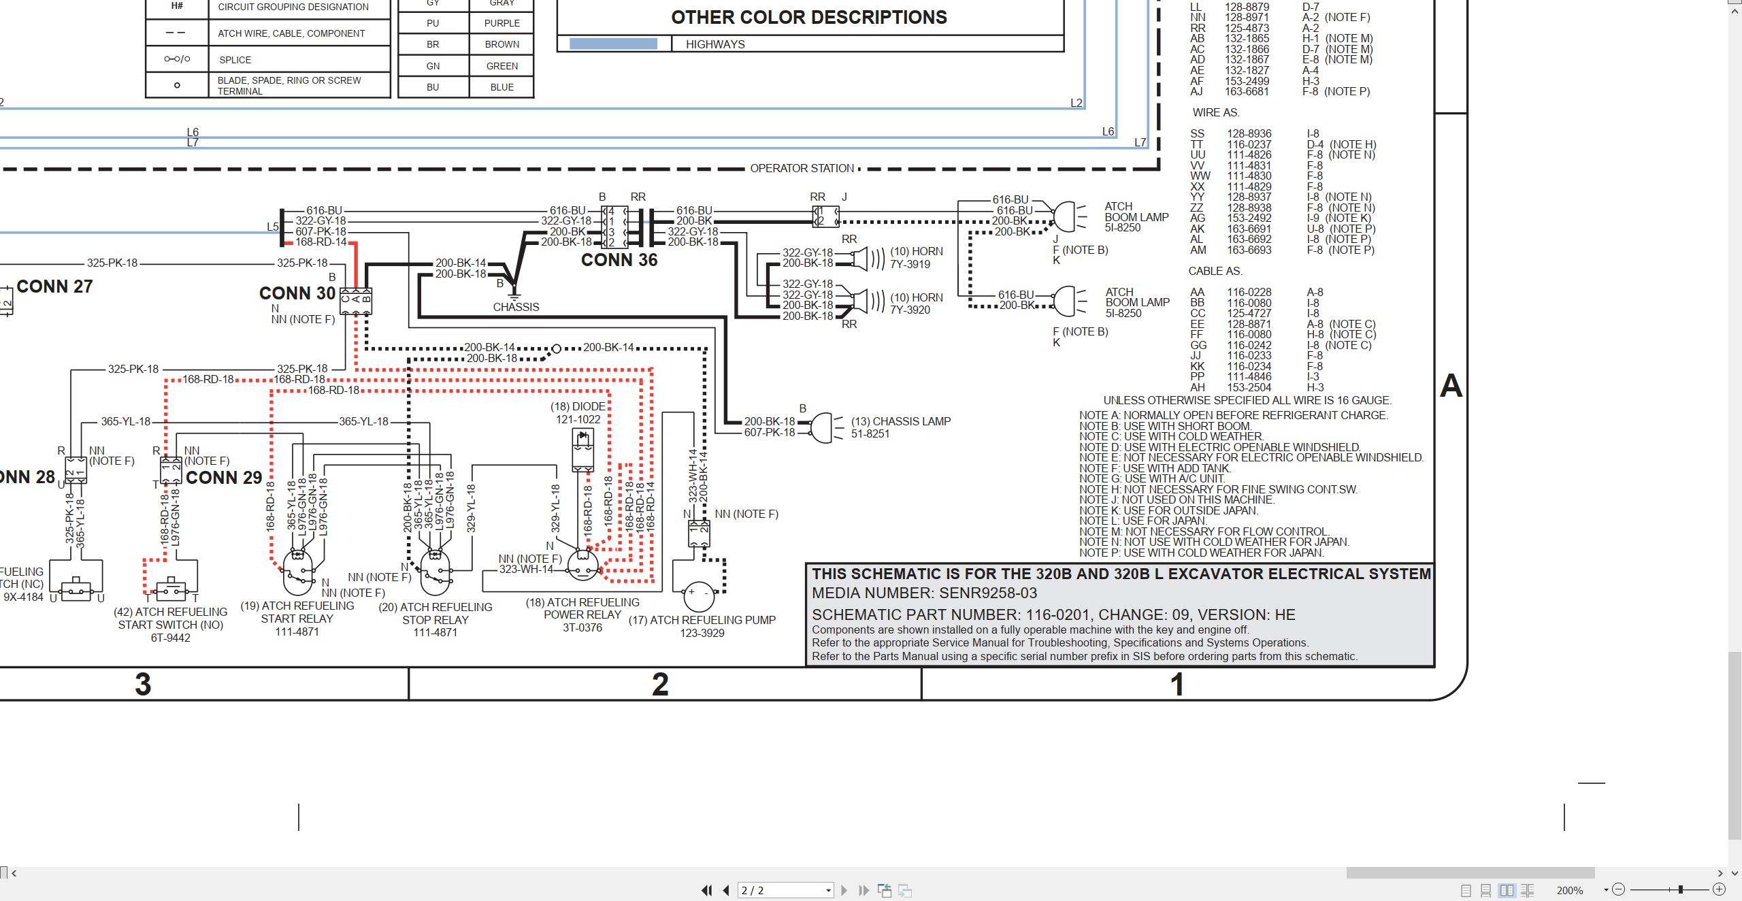Click the CABLE AS. list heading
Screen dimensions: 1742x901
point(1215,271)
